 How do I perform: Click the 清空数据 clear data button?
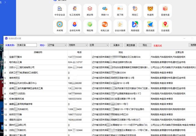pos(131,45)
